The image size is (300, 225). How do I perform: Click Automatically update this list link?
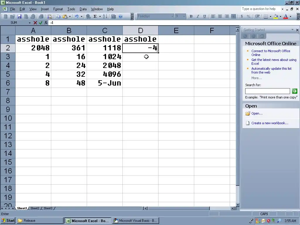[271, 70]
